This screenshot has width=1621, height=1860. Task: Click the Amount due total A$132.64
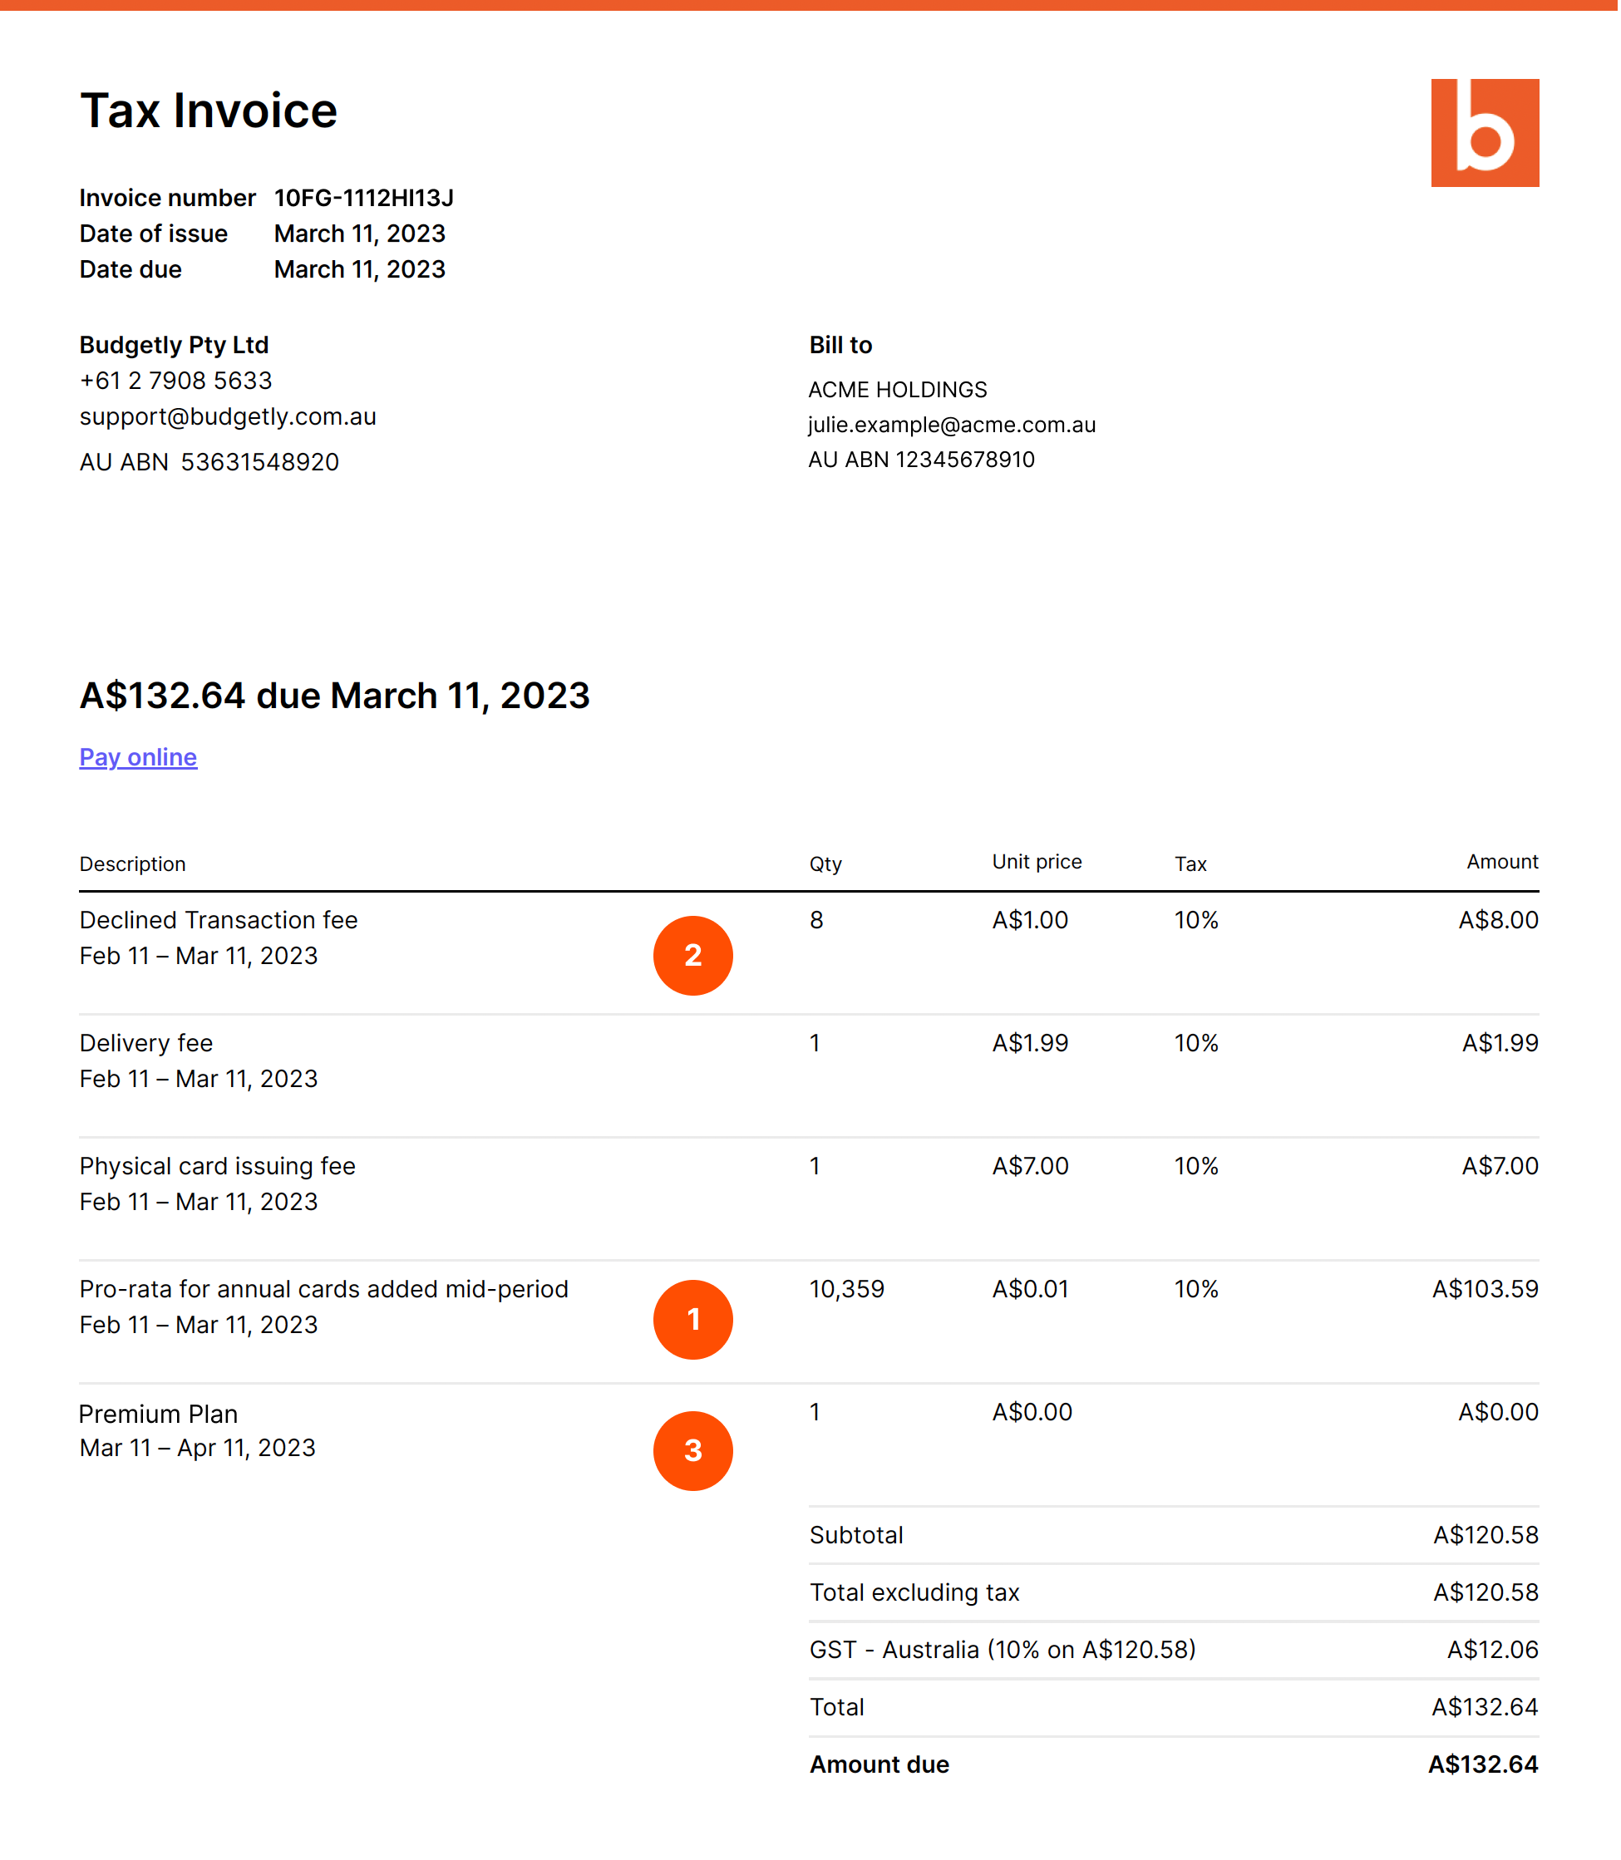tap(1484, 1764)
